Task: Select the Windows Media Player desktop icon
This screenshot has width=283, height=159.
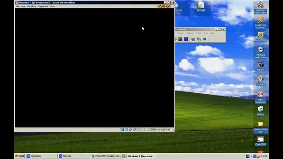Action: point(260,53)
